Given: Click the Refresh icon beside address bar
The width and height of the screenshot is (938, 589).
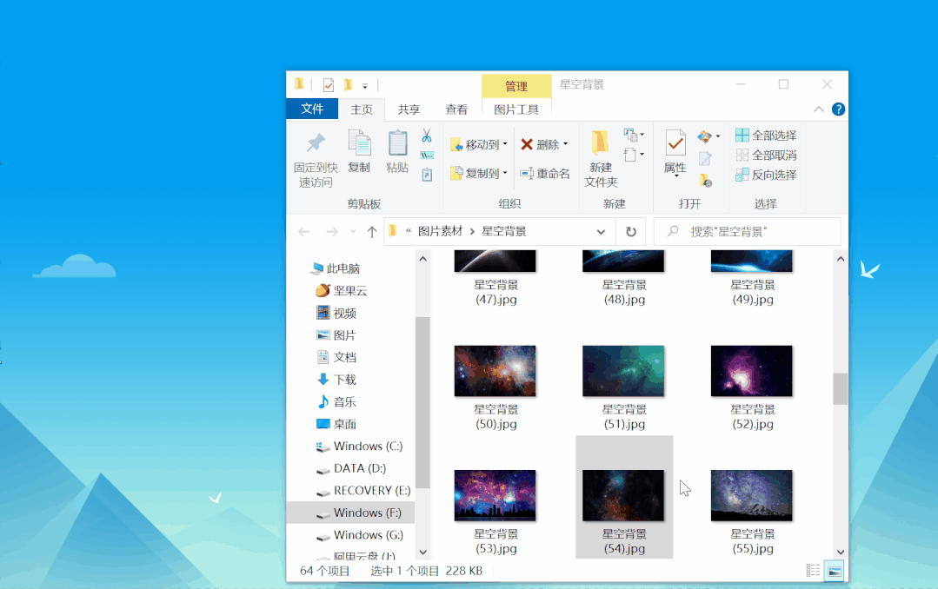Looking at the screenshot, I should coord(630,231).
